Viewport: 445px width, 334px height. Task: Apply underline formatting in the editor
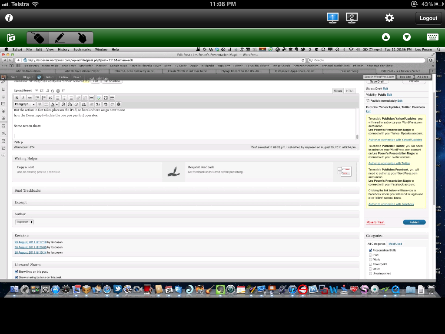40,104
